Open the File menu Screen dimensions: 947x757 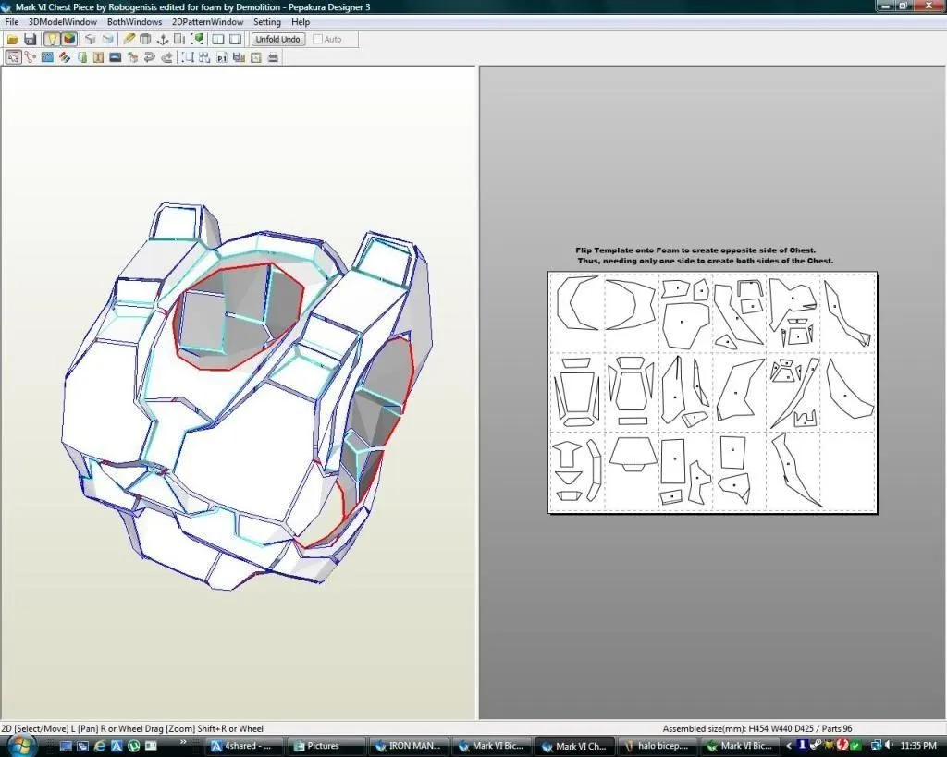tap(12, 22)
